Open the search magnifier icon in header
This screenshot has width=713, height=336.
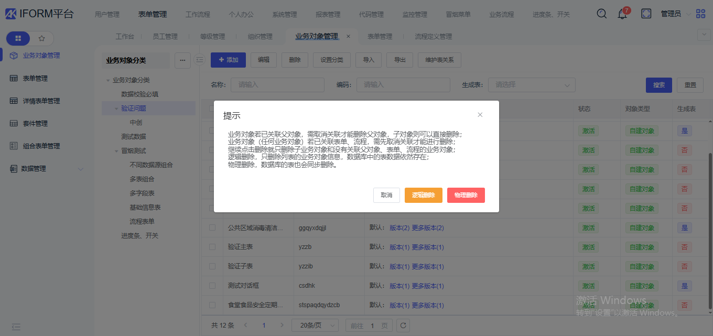coord(602,14)
